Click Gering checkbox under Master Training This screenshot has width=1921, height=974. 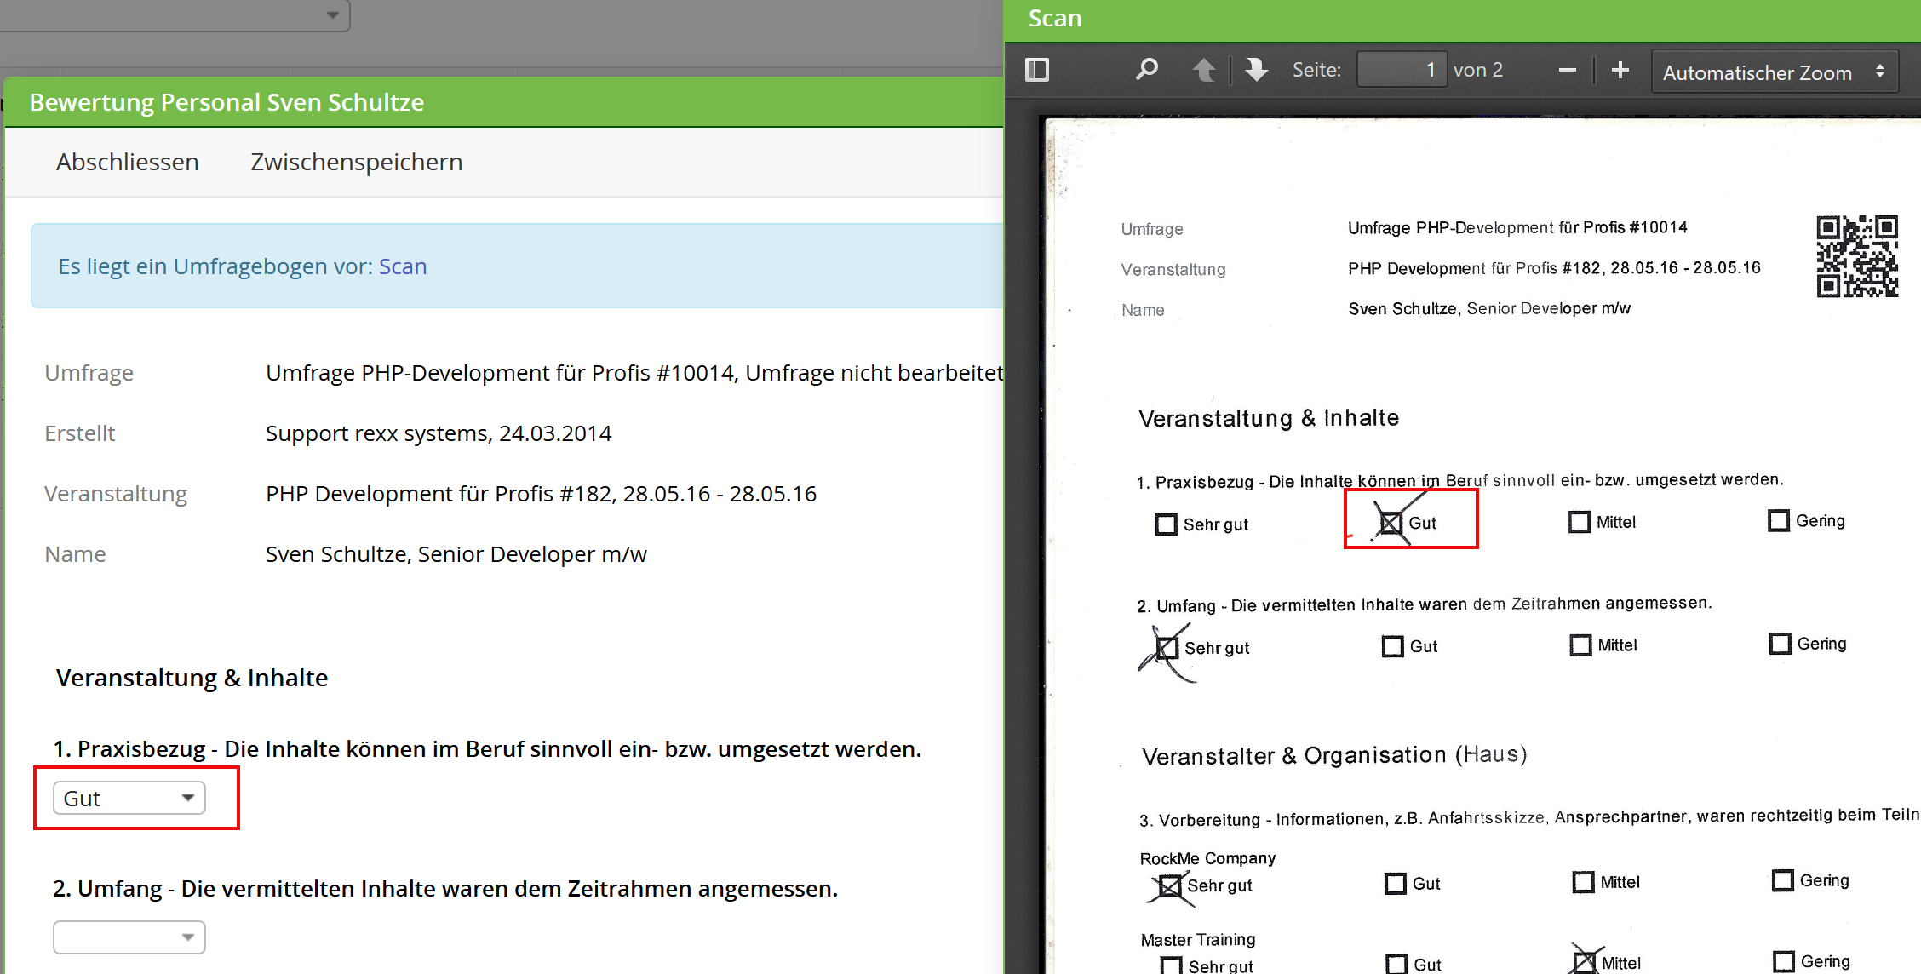(1784, 962)
